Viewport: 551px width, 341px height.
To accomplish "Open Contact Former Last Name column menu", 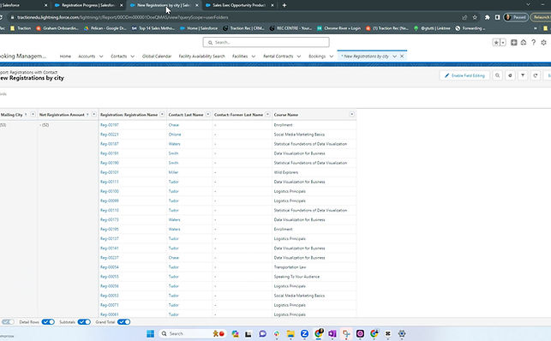I will [267, 114].
